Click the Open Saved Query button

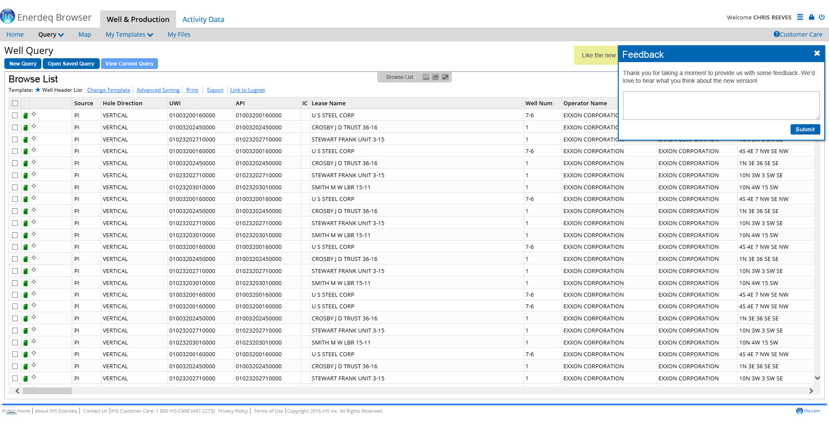(x=71, y=64)
